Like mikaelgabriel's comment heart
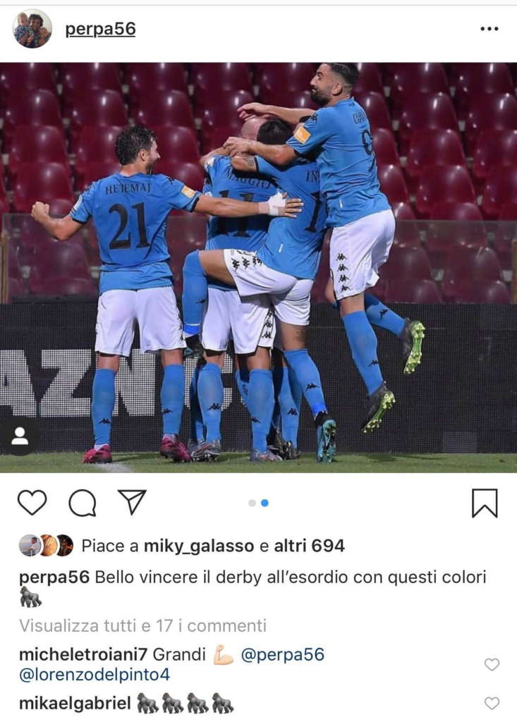This screenshot has height=722, width=517. point(492,703)
